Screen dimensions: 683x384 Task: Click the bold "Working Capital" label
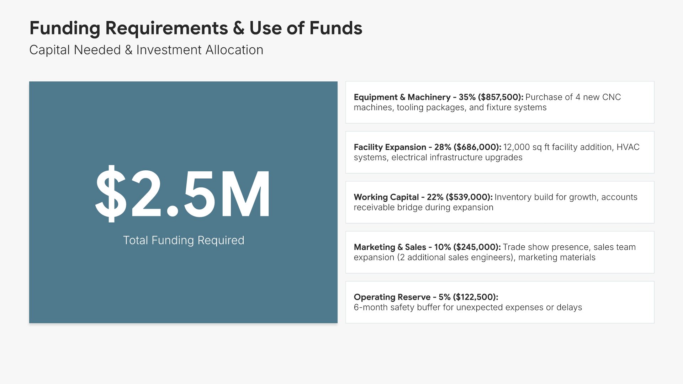(386, 197)
